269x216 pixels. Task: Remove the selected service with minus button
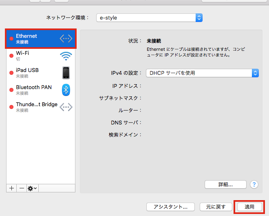point(22,188)
